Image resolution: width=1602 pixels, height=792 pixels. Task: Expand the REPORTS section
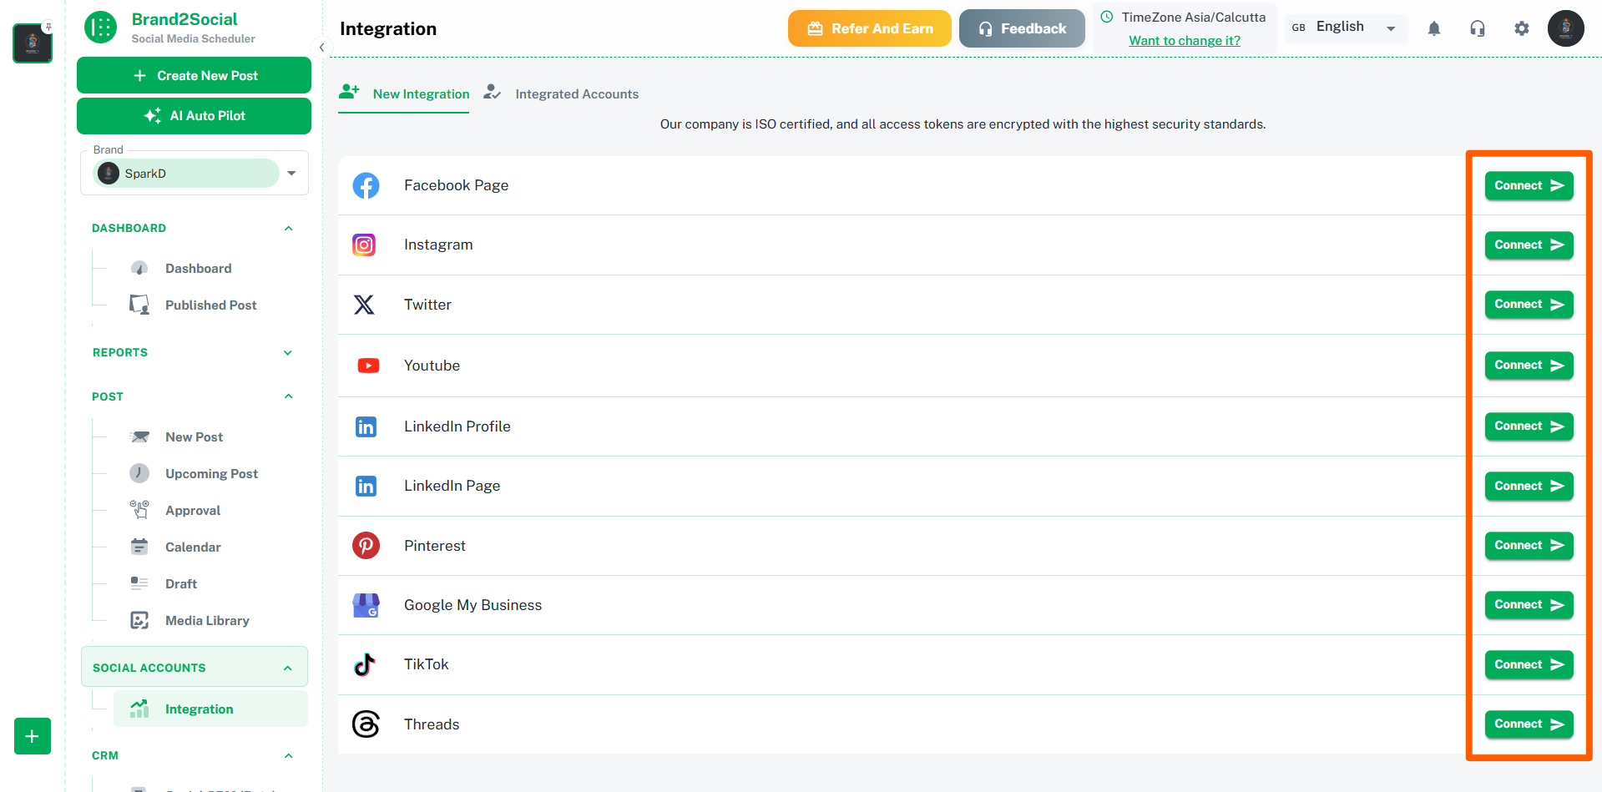(288, 352)
